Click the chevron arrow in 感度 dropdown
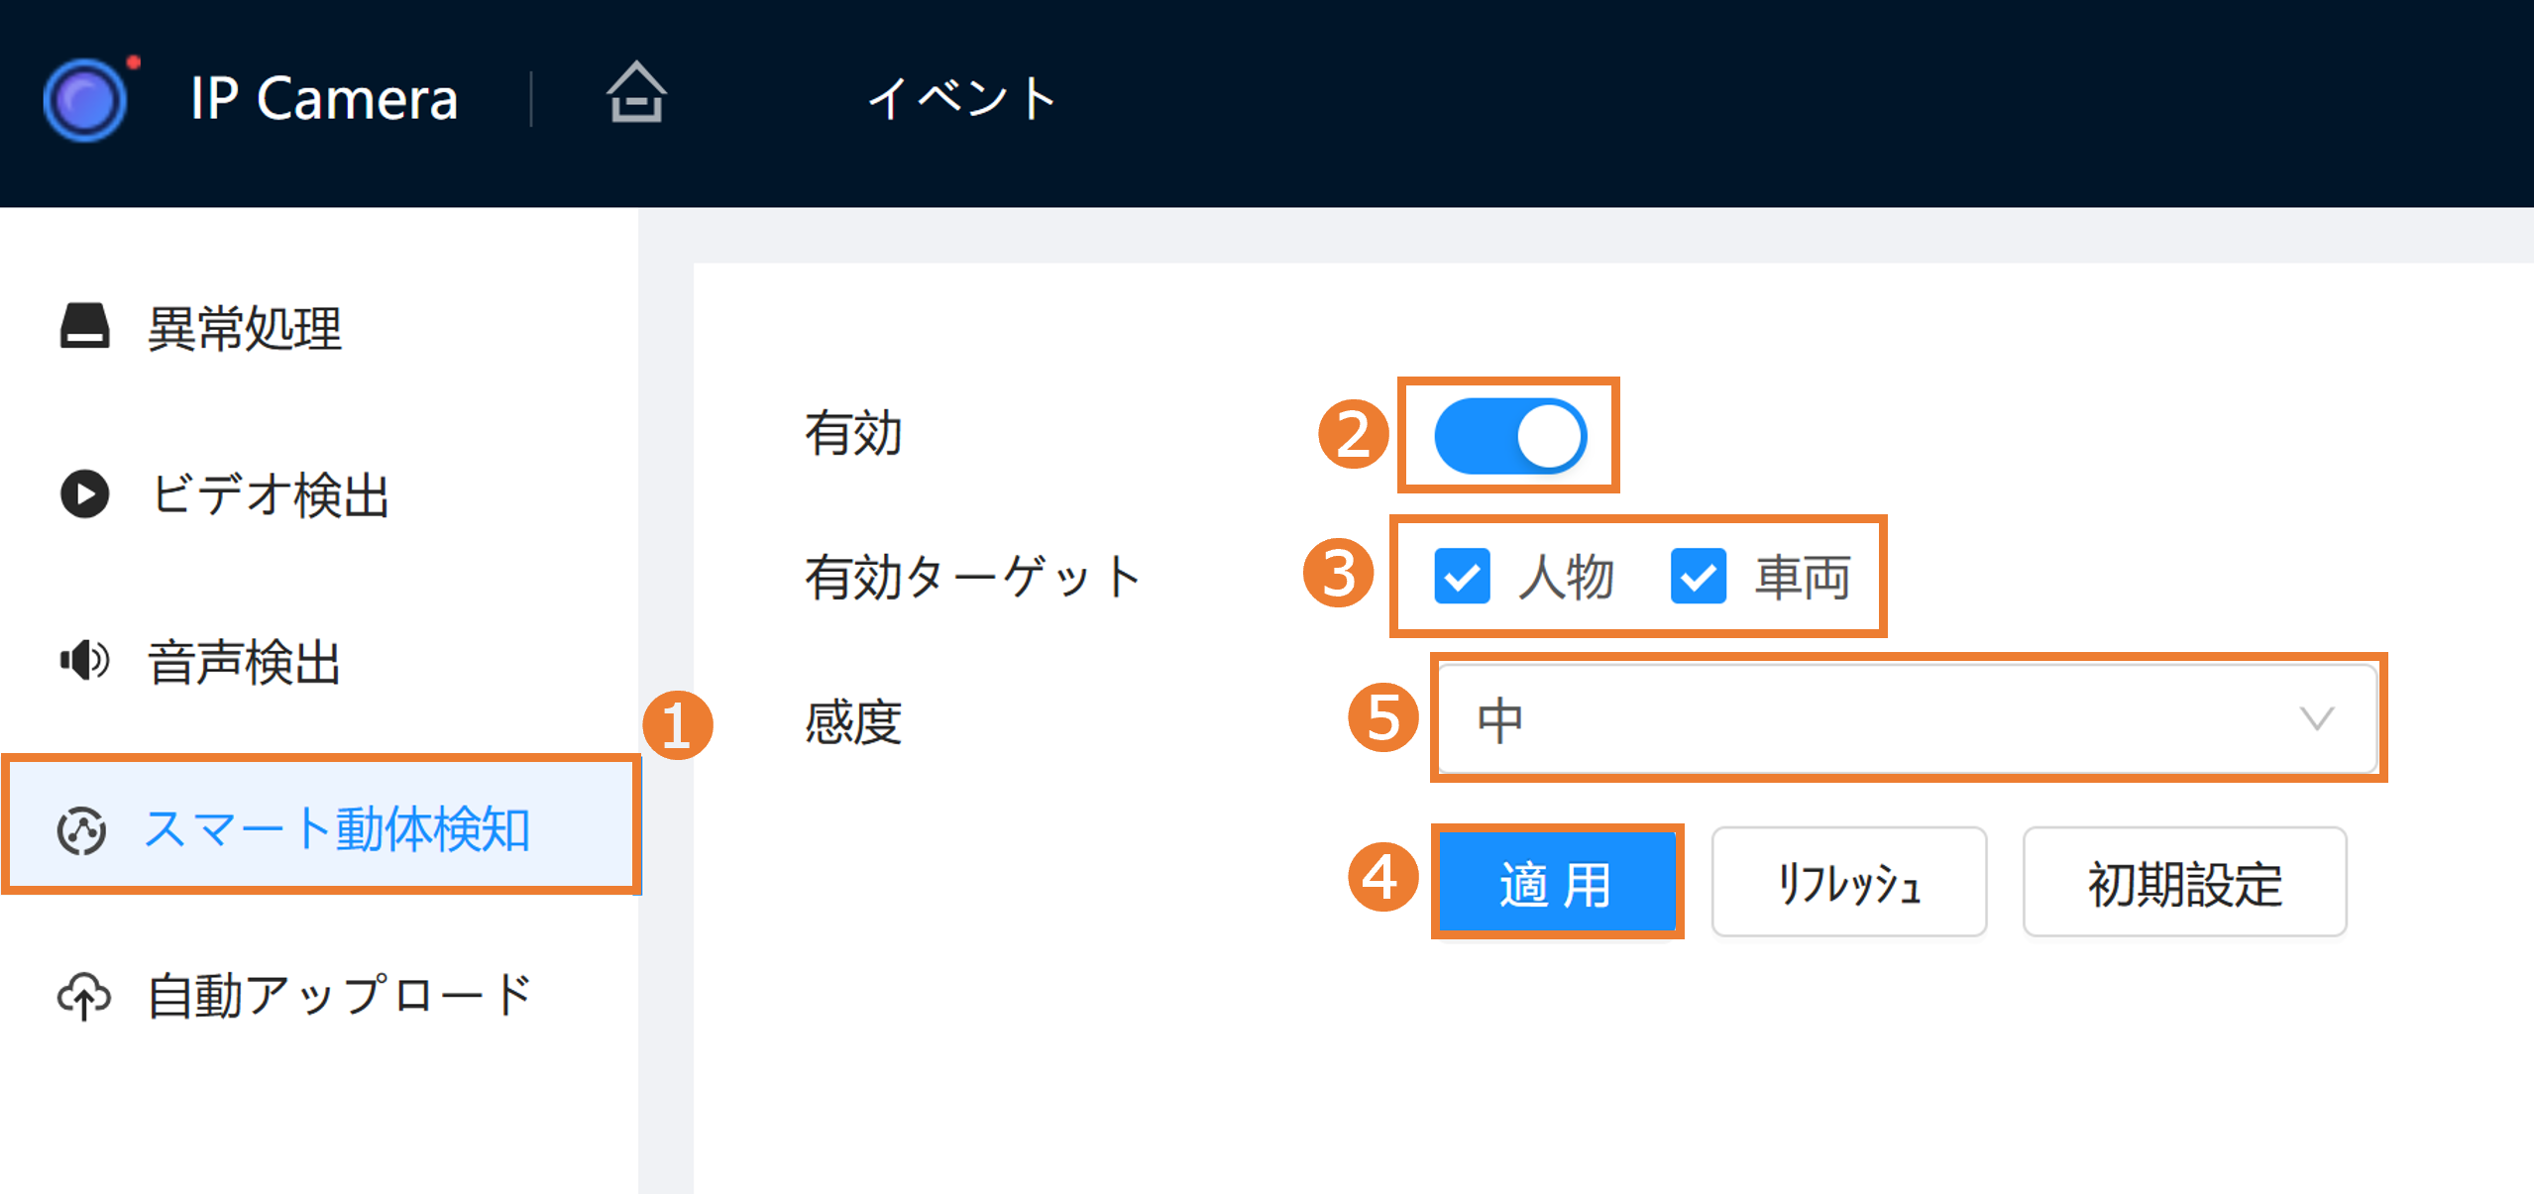2534x1194 pixels. 2316,717
